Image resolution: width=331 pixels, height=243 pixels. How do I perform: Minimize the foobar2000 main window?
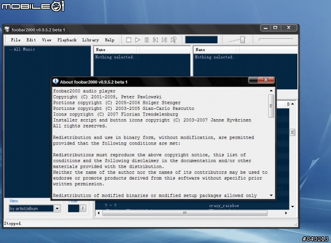coord(266,27)
